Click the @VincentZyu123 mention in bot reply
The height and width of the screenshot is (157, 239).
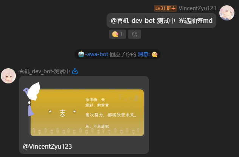[47, 146]
